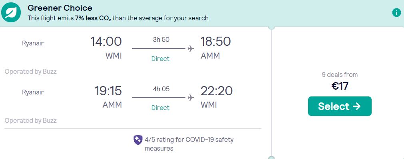Screen dimensions: 404x159
Task: Click the 4h 05 duration
Action: [x=161, y=89]
